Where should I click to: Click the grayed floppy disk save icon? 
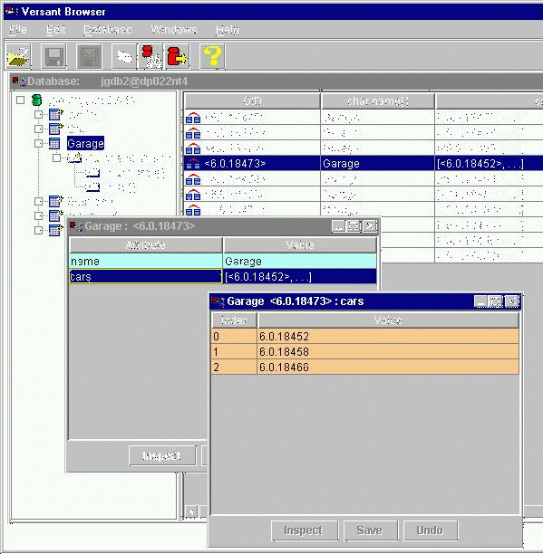tap(53, 56)
